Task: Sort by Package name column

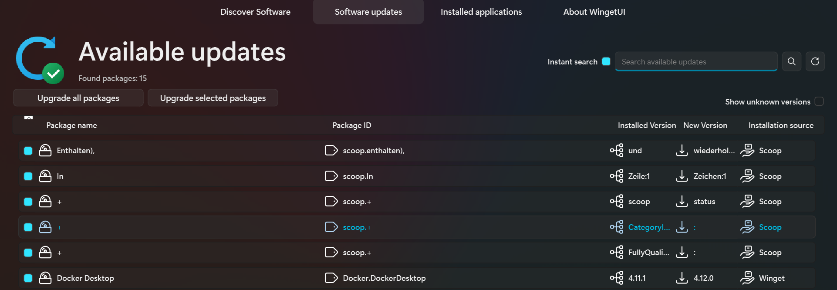Action: tap(71, 125)
